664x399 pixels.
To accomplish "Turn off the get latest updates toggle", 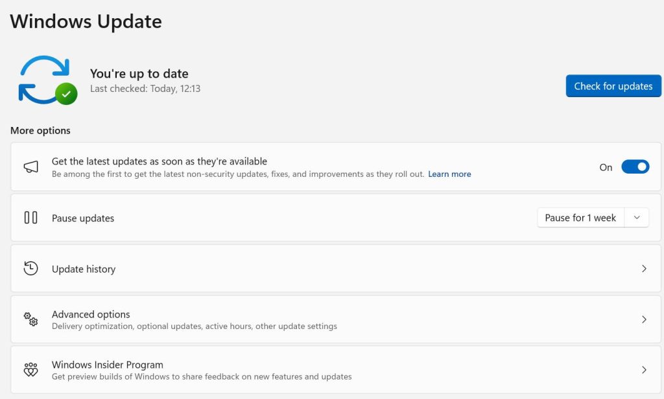I will pyautogui.click(x=635, y=167).
